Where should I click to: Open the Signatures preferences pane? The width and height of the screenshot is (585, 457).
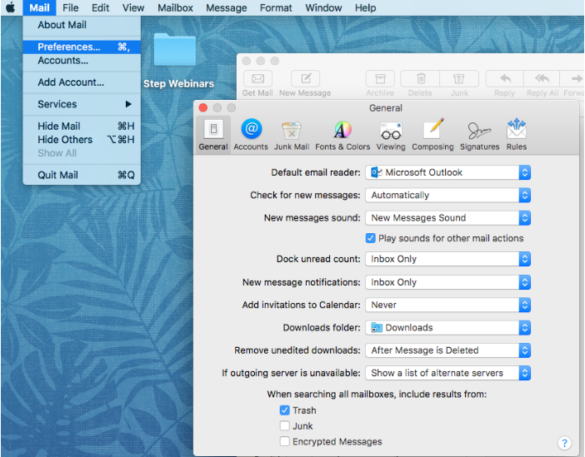pos(479,135)
